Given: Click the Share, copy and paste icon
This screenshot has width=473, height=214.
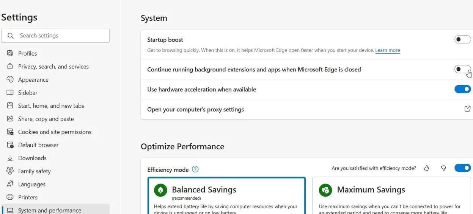Looking at the screenshot, I should click(x=10, y=119).
